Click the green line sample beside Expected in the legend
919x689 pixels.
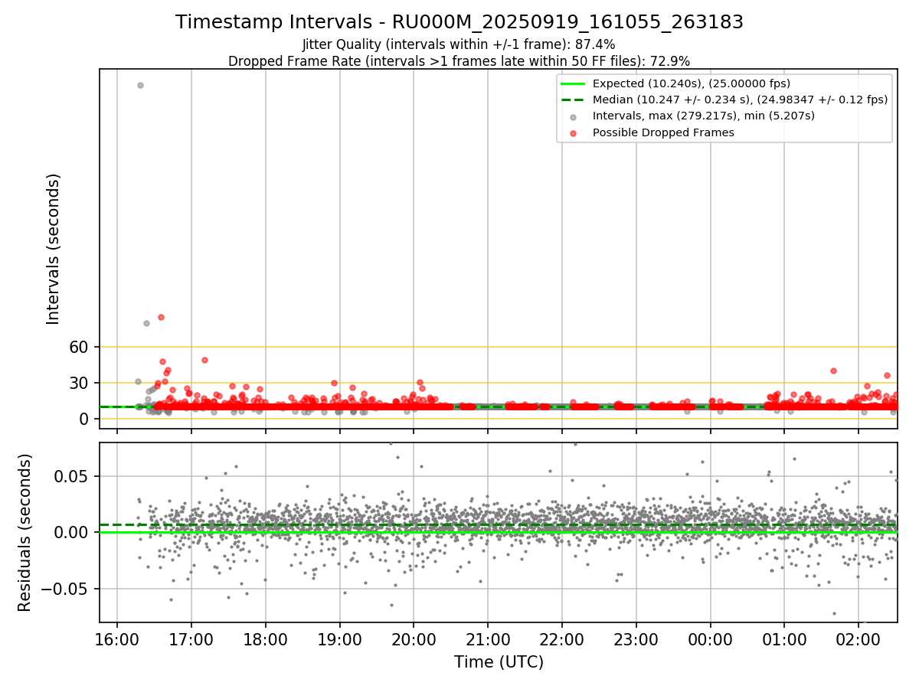573,83
